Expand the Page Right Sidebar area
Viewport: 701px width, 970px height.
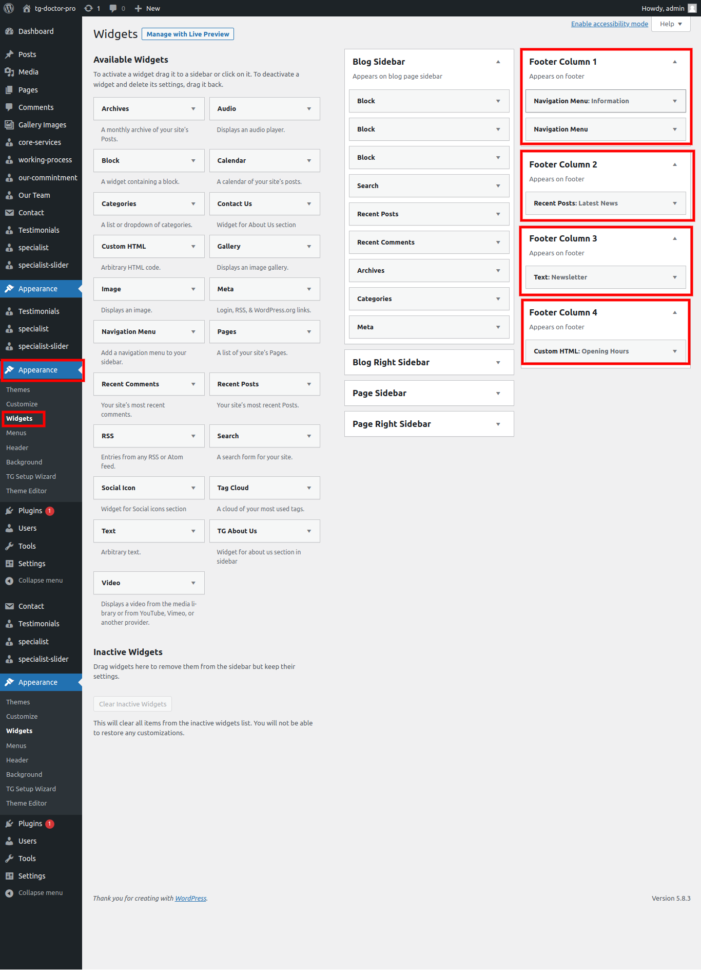coord(498,424)
